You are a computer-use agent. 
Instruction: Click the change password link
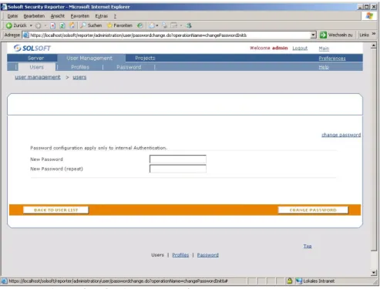click(341, 135)
